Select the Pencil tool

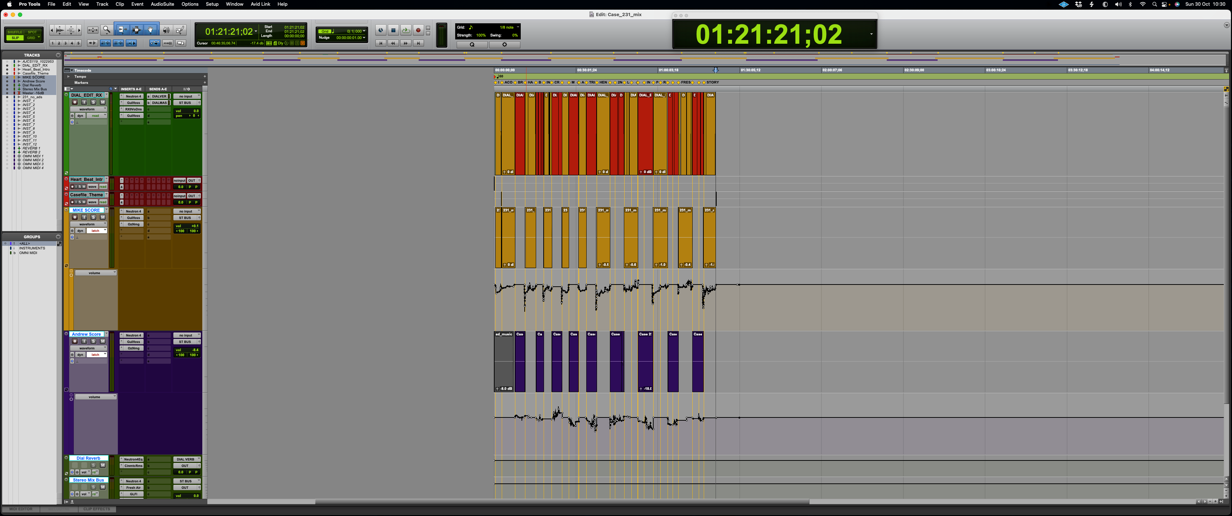coord(180,30)
